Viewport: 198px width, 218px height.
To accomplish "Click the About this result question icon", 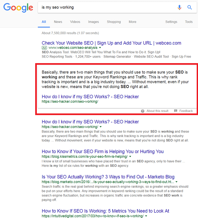I will coord(142,111).
